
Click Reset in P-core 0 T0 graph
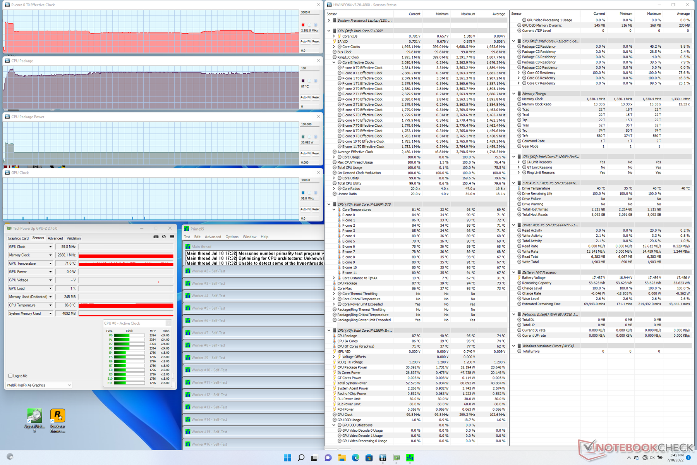[316, 41]
